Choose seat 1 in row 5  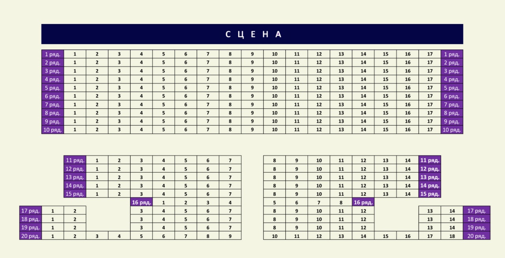coord(75,88)
